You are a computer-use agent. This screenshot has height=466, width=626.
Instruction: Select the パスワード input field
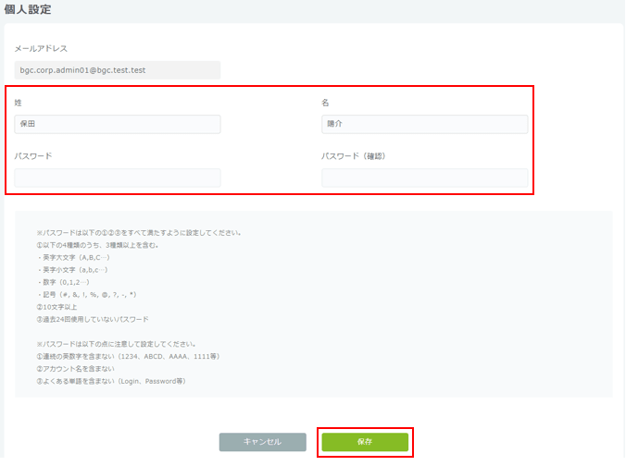click(x=118, y=178)
